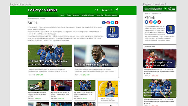Follow the desktop Home breadcrumb link
The image size is (188, 106).
pos(29,19)
